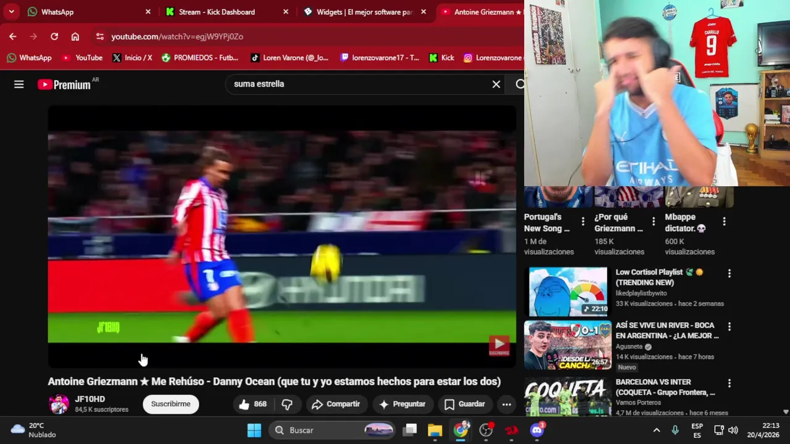Click the Preguntar button
Image resolution: width=790 pixels, height=444 pixels.
click(402, 404)
